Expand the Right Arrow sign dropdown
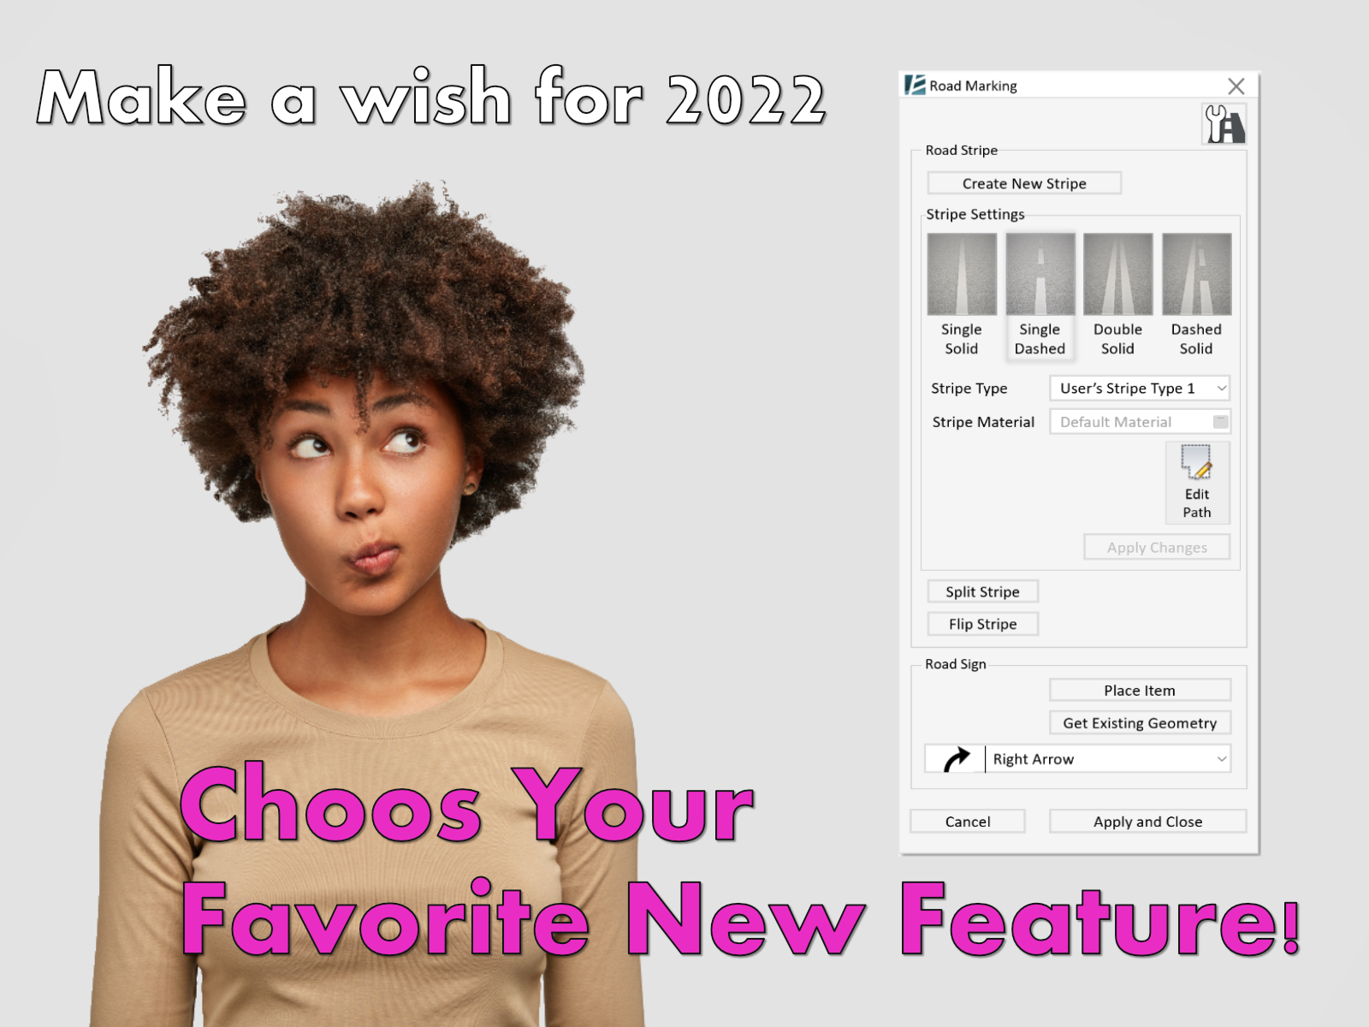Screen dimensions: 1369x1027 pos(1109,759)
